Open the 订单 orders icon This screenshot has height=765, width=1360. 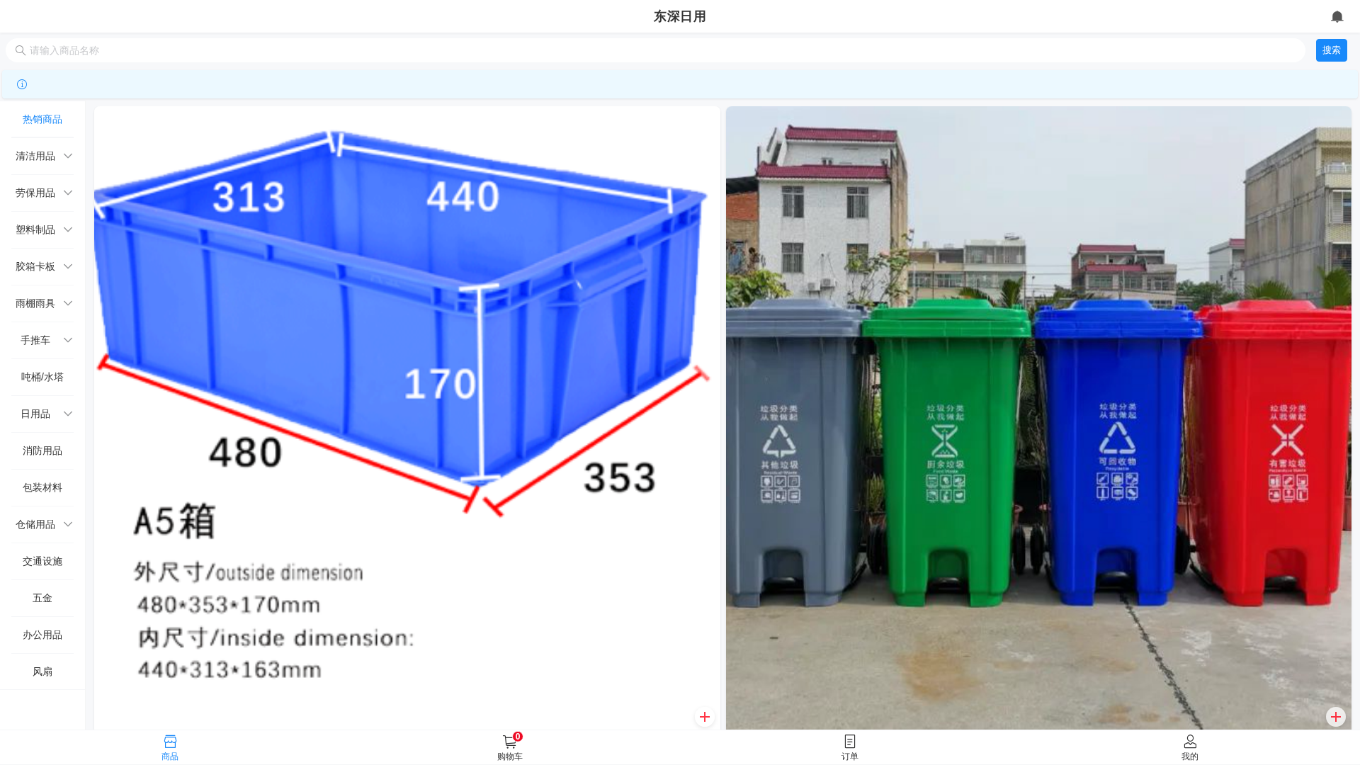[850, 742]
